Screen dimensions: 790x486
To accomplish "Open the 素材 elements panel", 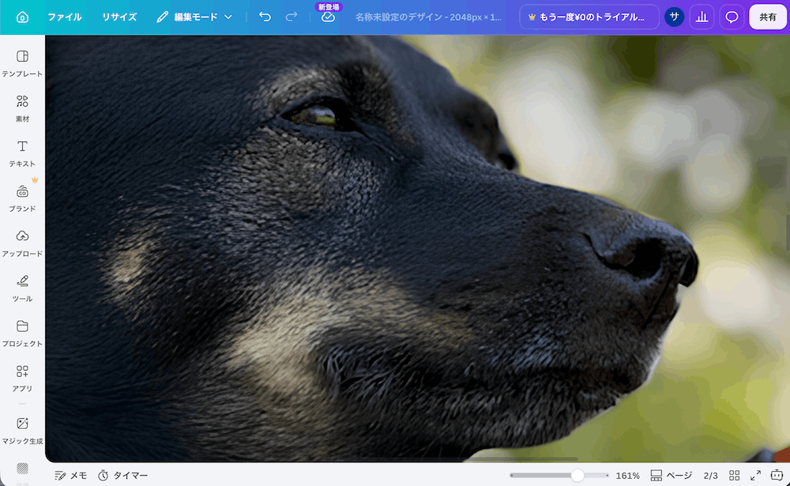I will tap(22, 108).
